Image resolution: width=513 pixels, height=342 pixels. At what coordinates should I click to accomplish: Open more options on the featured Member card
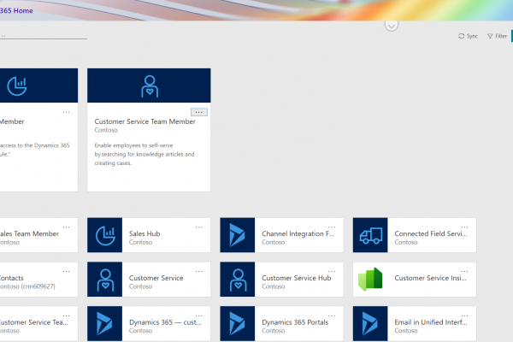[66, 112]
